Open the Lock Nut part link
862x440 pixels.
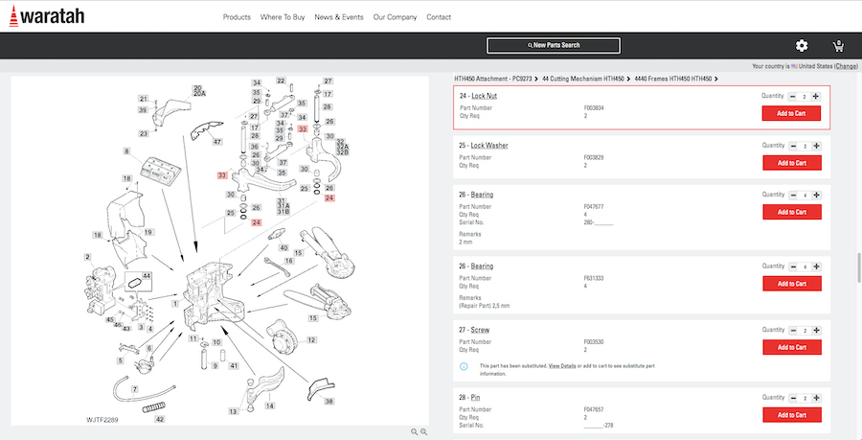click(485, 96)
